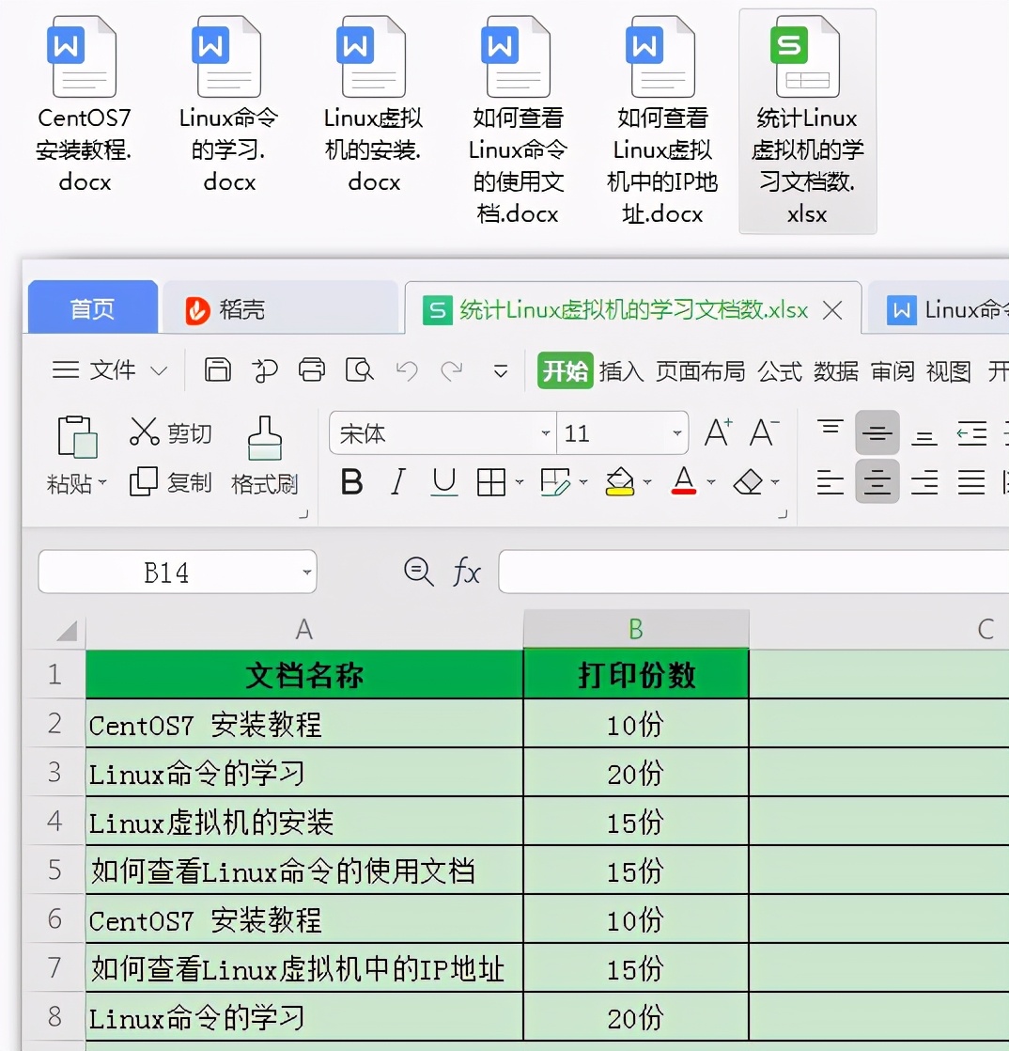Click cell 如何查看Linux虚拟机中的IP地址

[x=304, y=968]
